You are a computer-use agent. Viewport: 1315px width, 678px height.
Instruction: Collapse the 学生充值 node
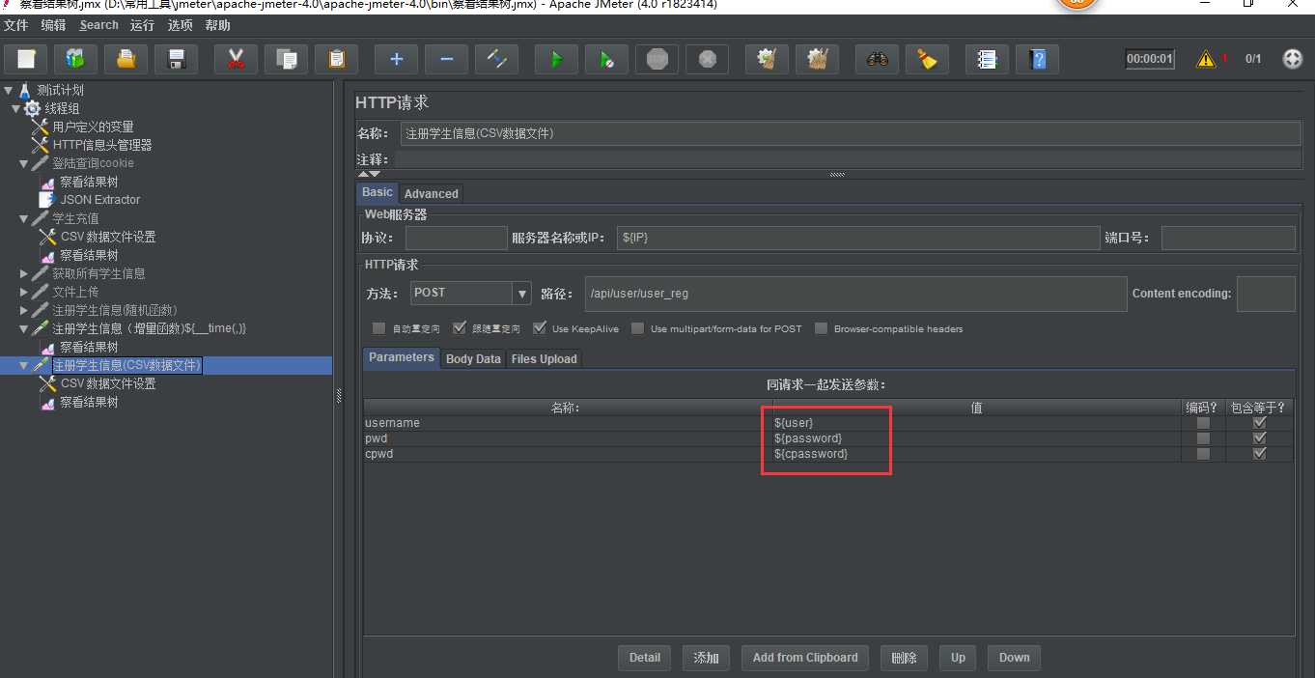click(x=24, y=218)
